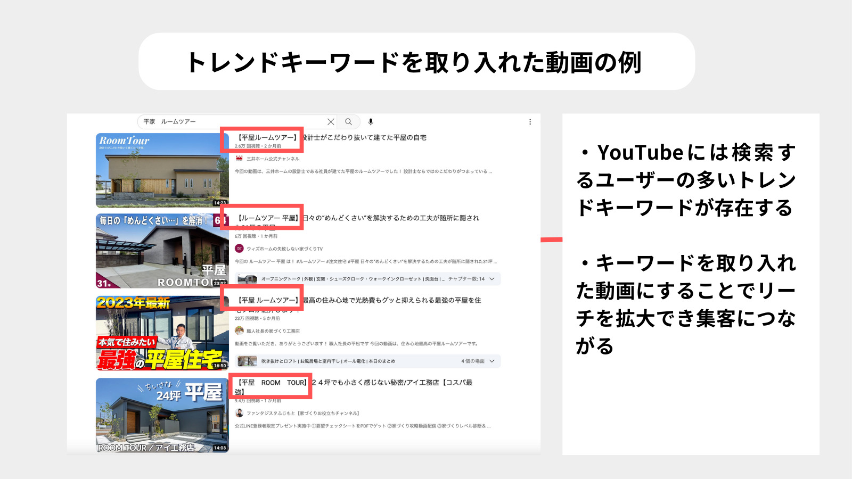Click the 2023年最新 最強の平屋住宅 thumbnail
The width and height of the screenshot is (852, 479).
[161, 334]
